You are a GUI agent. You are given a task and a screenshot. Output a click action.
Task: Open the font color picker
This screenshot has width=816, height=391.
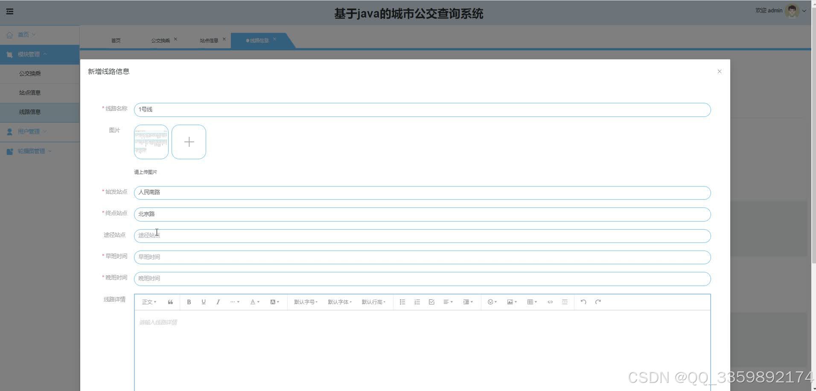coord(255,302)
